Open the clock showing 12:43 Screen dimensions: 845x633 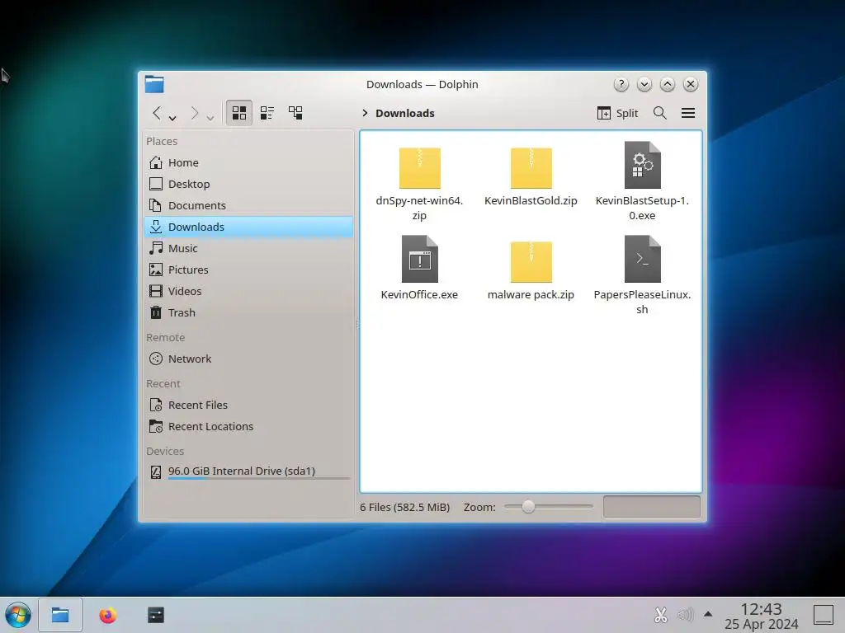point(761,616)
